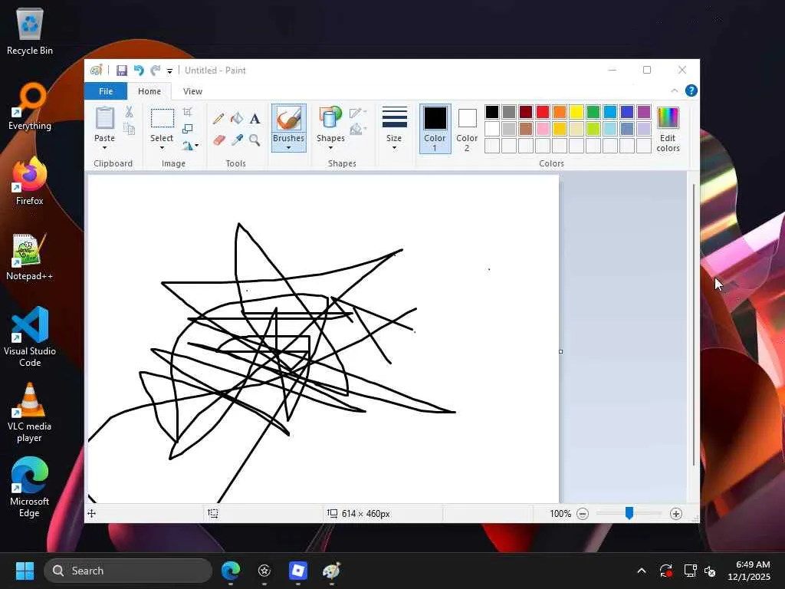Expand the Brushes dropdown arrow
This screenshot has width=785, height=589.
(x=289, y=148)
